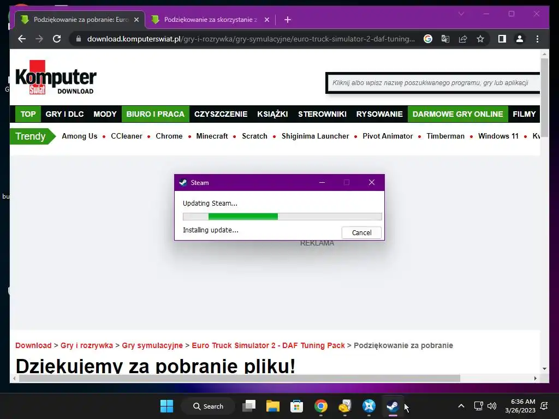Open GRY I DLC category
This screenshot has height=419, width=559.
[64, 114]
